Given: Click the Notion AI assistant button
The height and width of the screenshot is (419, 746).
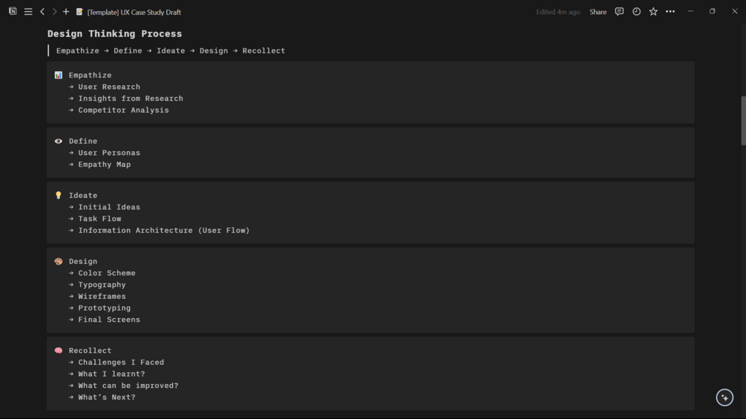Looking at the screenshot, I should click(x=724, y=397).
